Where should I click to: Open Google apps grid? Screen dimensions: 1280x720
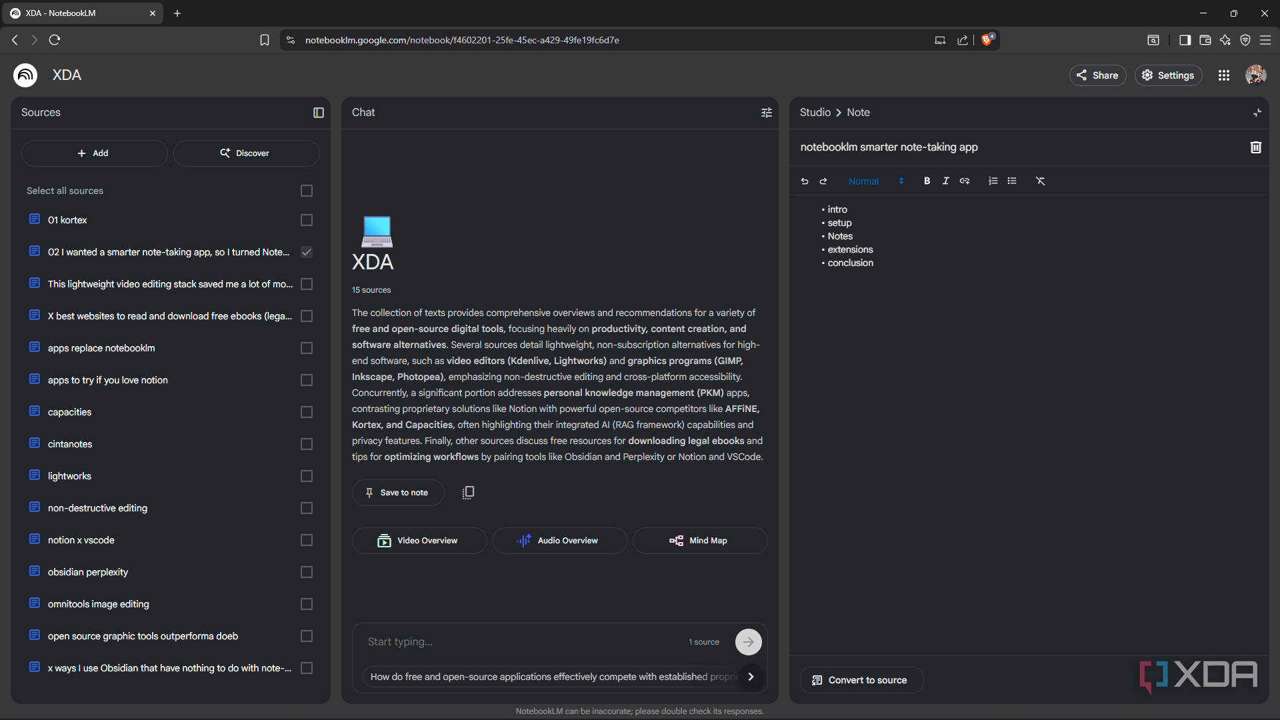[x=1224, y=75]
